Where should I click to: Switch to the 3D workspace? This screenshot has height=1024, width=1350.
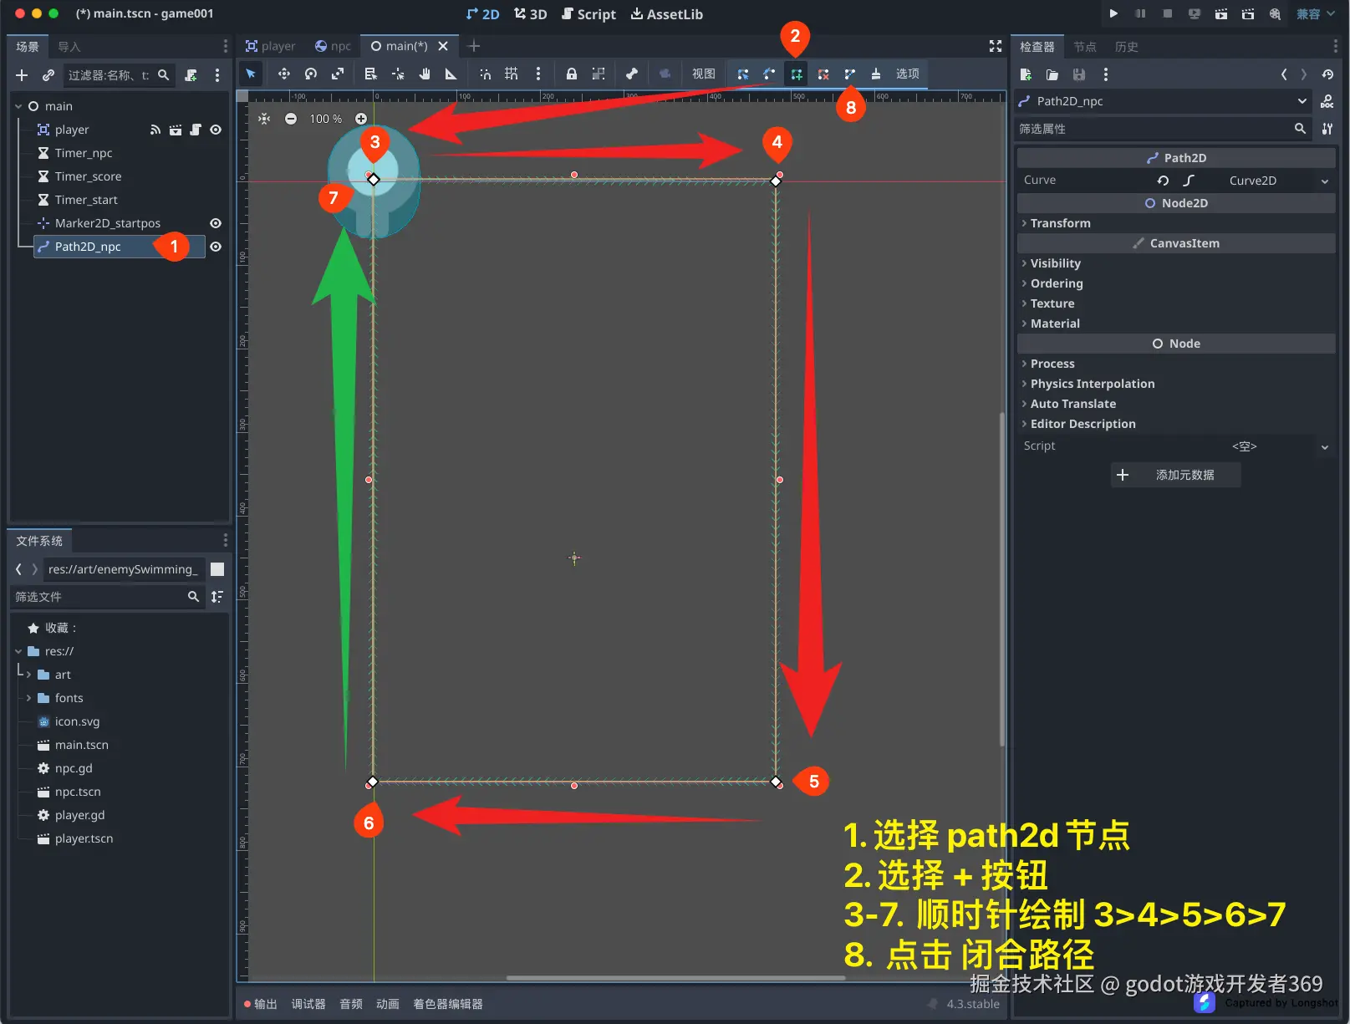point(530,14)
